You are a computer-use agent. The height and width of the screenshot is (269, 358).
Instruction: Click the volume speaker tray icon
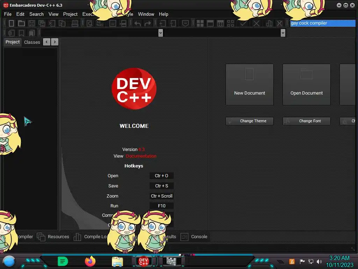[319, 262]
